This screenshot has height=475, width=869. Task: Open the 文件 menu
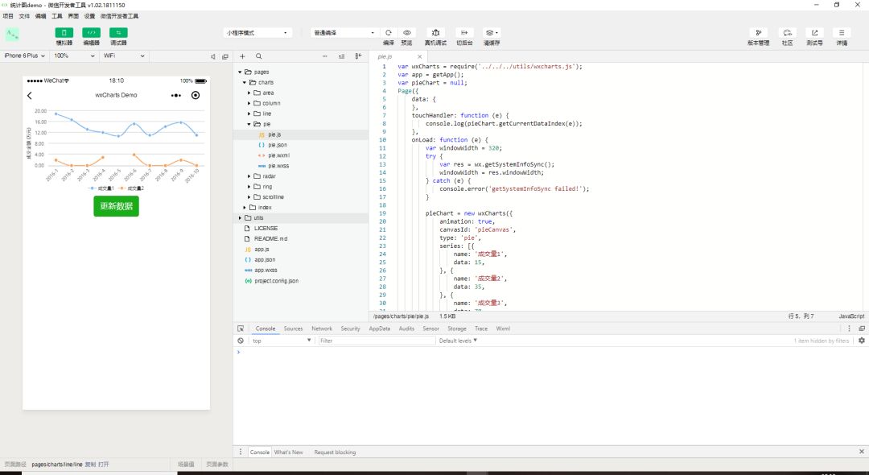[24, 17]
